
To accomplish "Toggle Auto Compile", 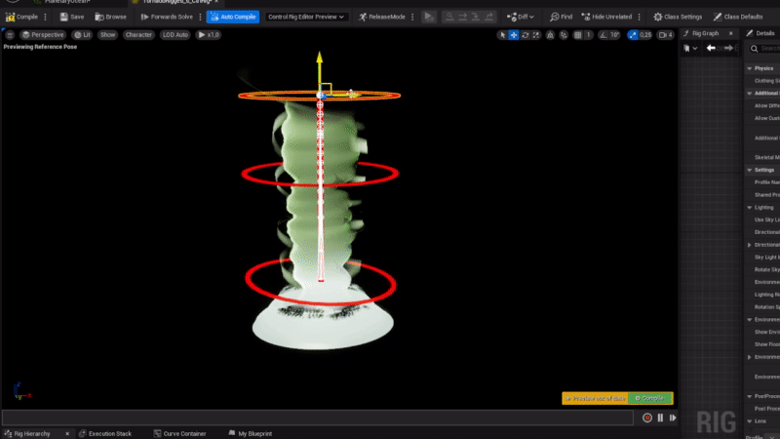I will pyautogui.click(x=233, y=17).
